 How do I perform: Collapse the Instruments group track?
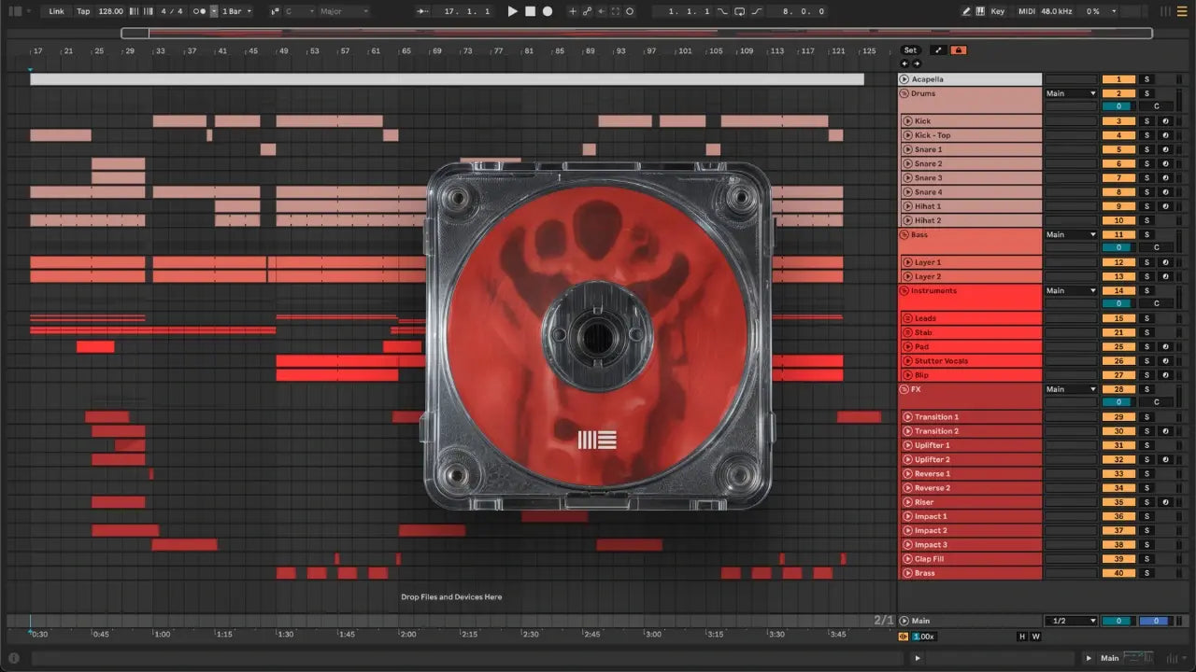(x=904, y=291)
